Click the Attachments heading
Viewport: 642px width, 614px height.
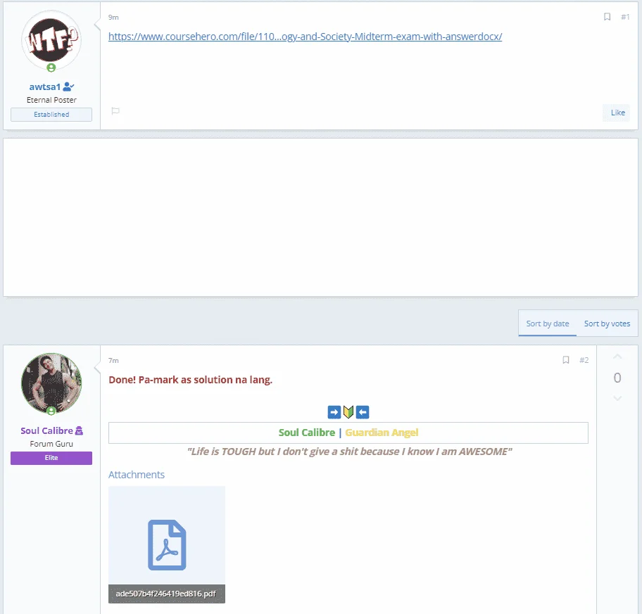[x=137, y=475]
